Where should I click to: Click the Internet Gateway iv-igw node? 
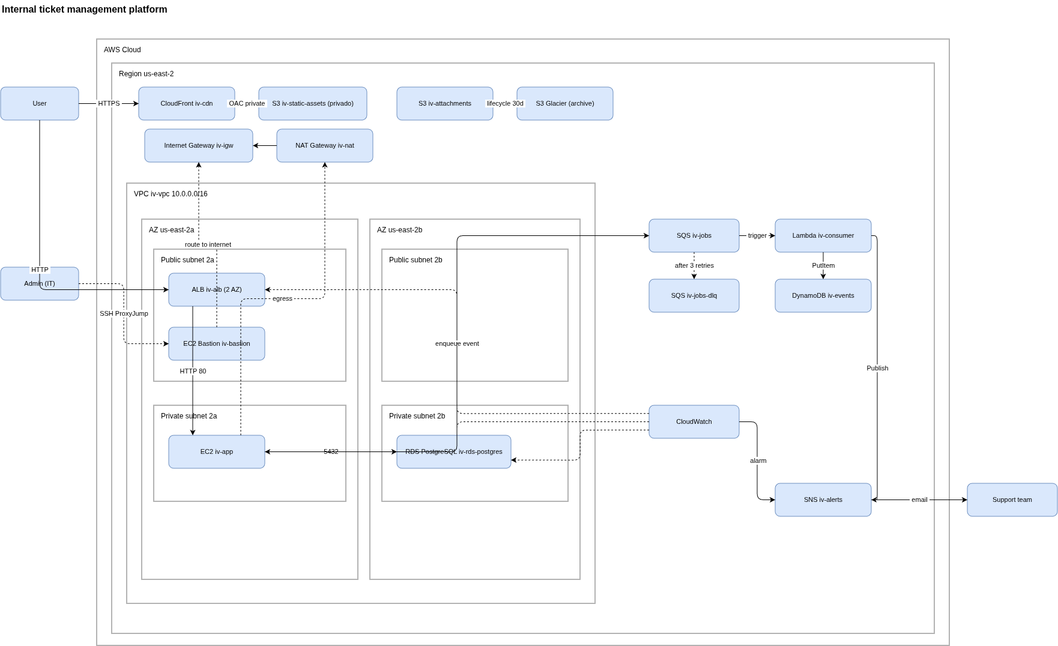[x=199, y=145]
